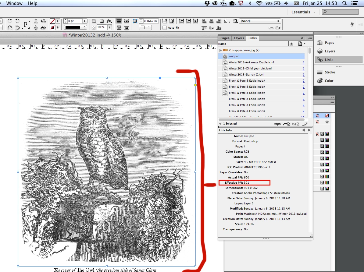Wrap around bounding box text wrap icon
364x272 pixels.
pyautogui.click(x=127, y=21)
